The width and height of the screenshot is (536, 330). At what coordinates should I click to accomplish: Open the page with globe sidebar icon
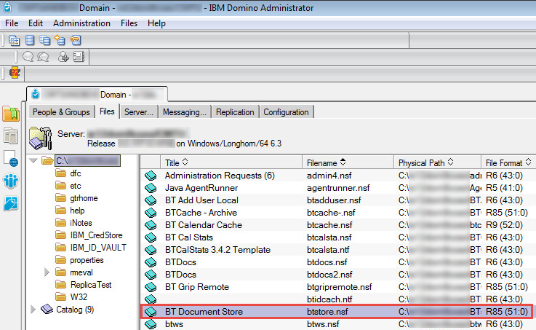coord(11,158)
